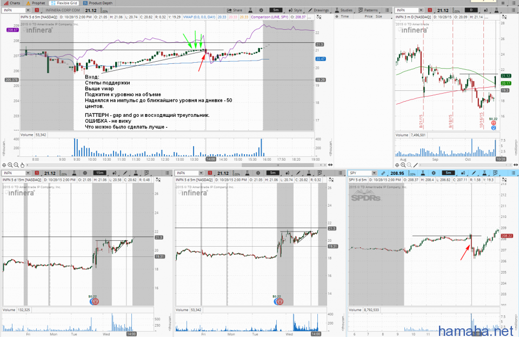Click 21.3 price level label in main chart

point(320,44)
